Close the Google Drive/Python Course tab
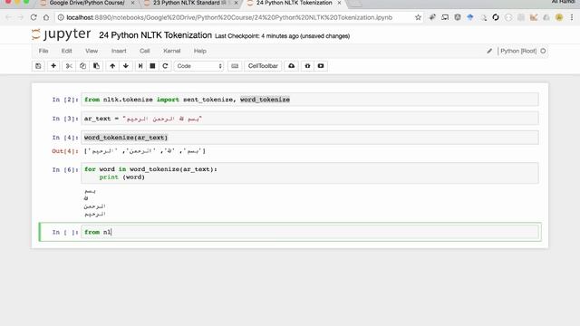The height and width of the screenshot is (326, 580). 132,3
